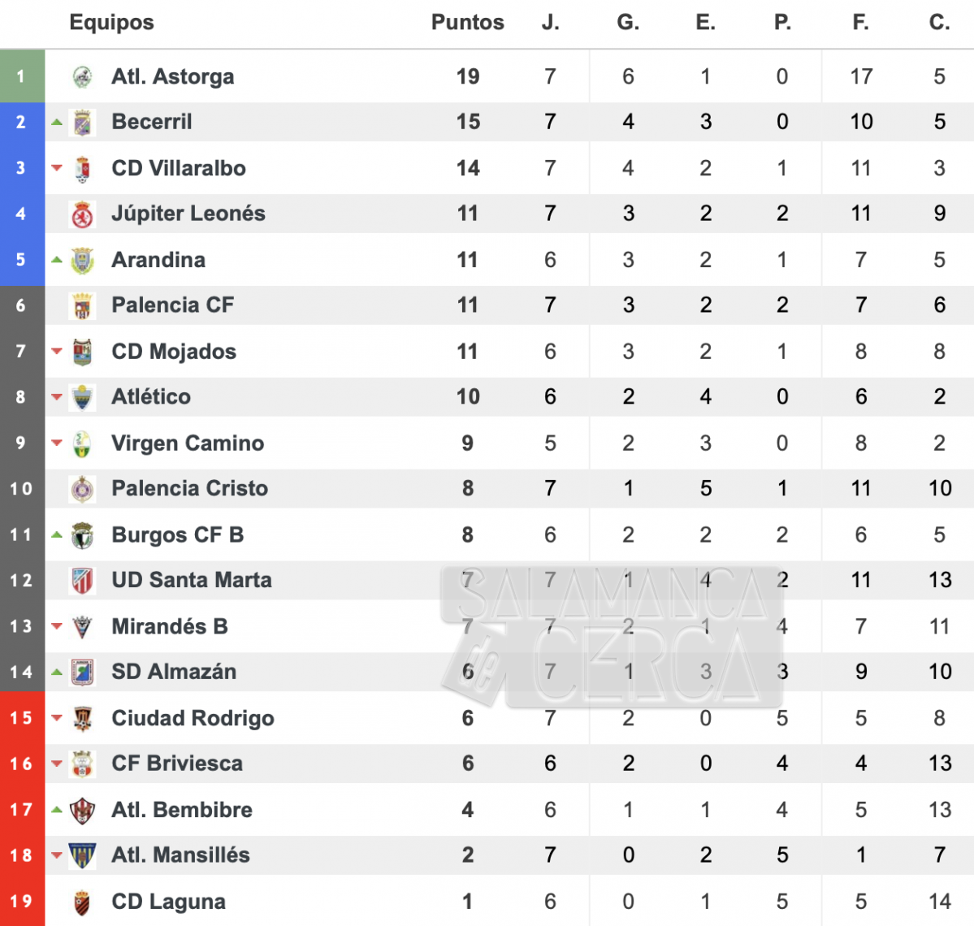Select the Equipos column header
This screenshot has width=974, height=926.
tap(112, 23)
